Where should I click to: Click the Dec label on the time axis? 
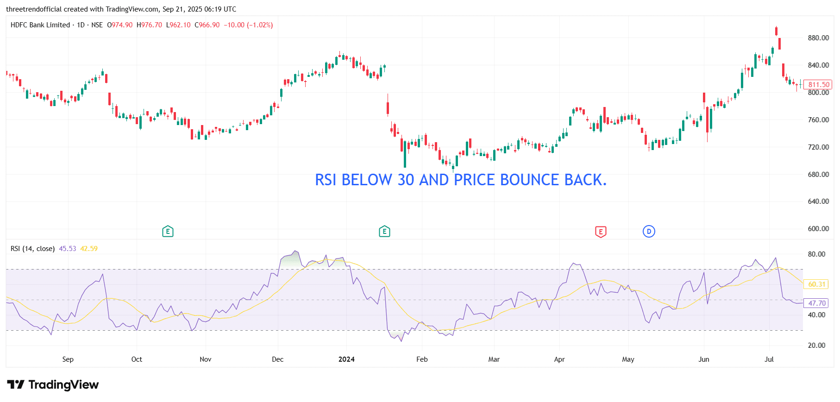point(278,359)
